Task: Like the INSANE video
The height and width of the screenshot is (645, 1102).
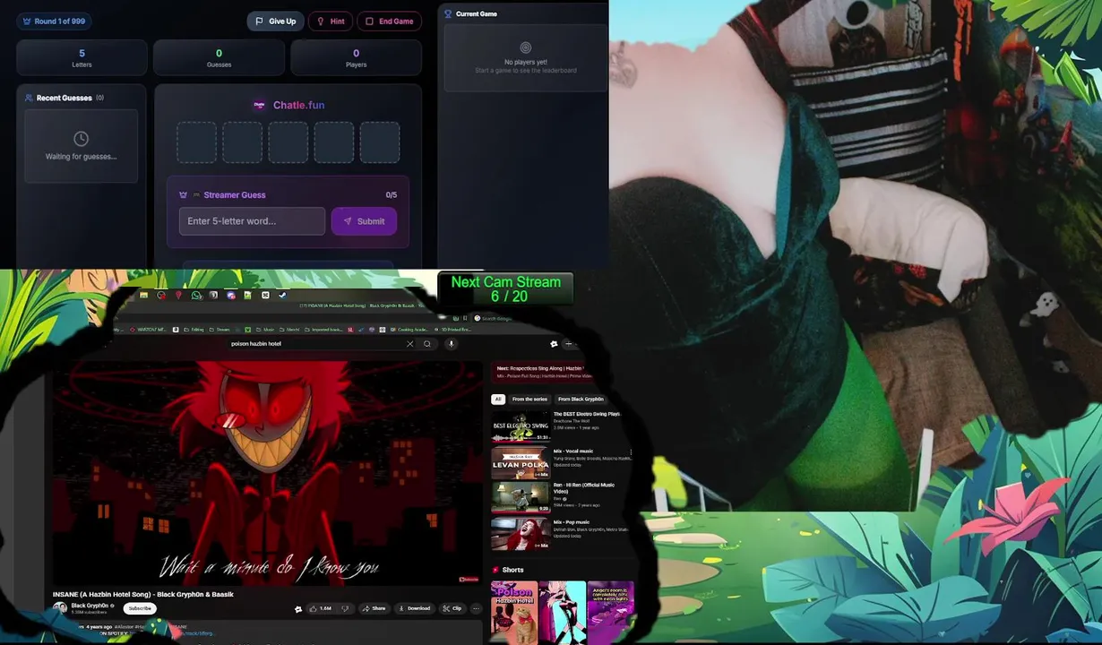Action: click(x=321, y=608)
